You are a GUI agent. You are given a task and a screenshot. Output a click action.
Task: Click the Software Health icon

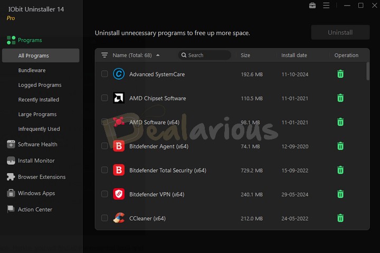pyautogui.click(x=11, y=144)
